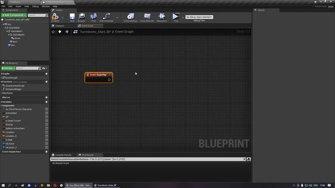Toggle visibility eye for Is Wall variable
The image size is (335, 188).
(47, 140)
